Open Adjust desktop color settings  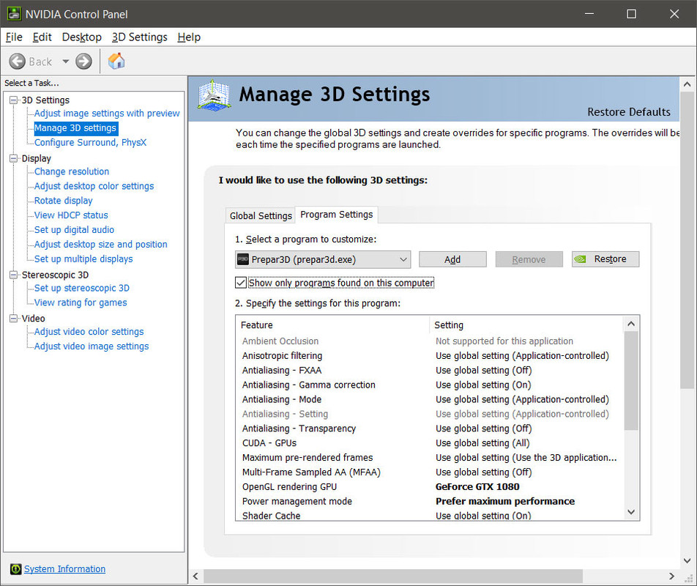click(94, 186)
